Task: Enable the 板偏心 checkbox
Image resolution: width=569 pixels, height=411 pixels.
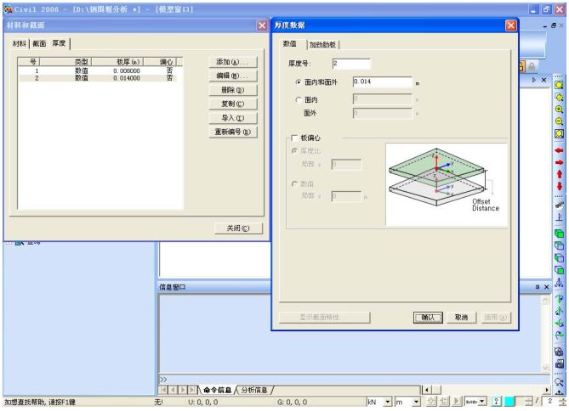Action: (x=294, y=138)
